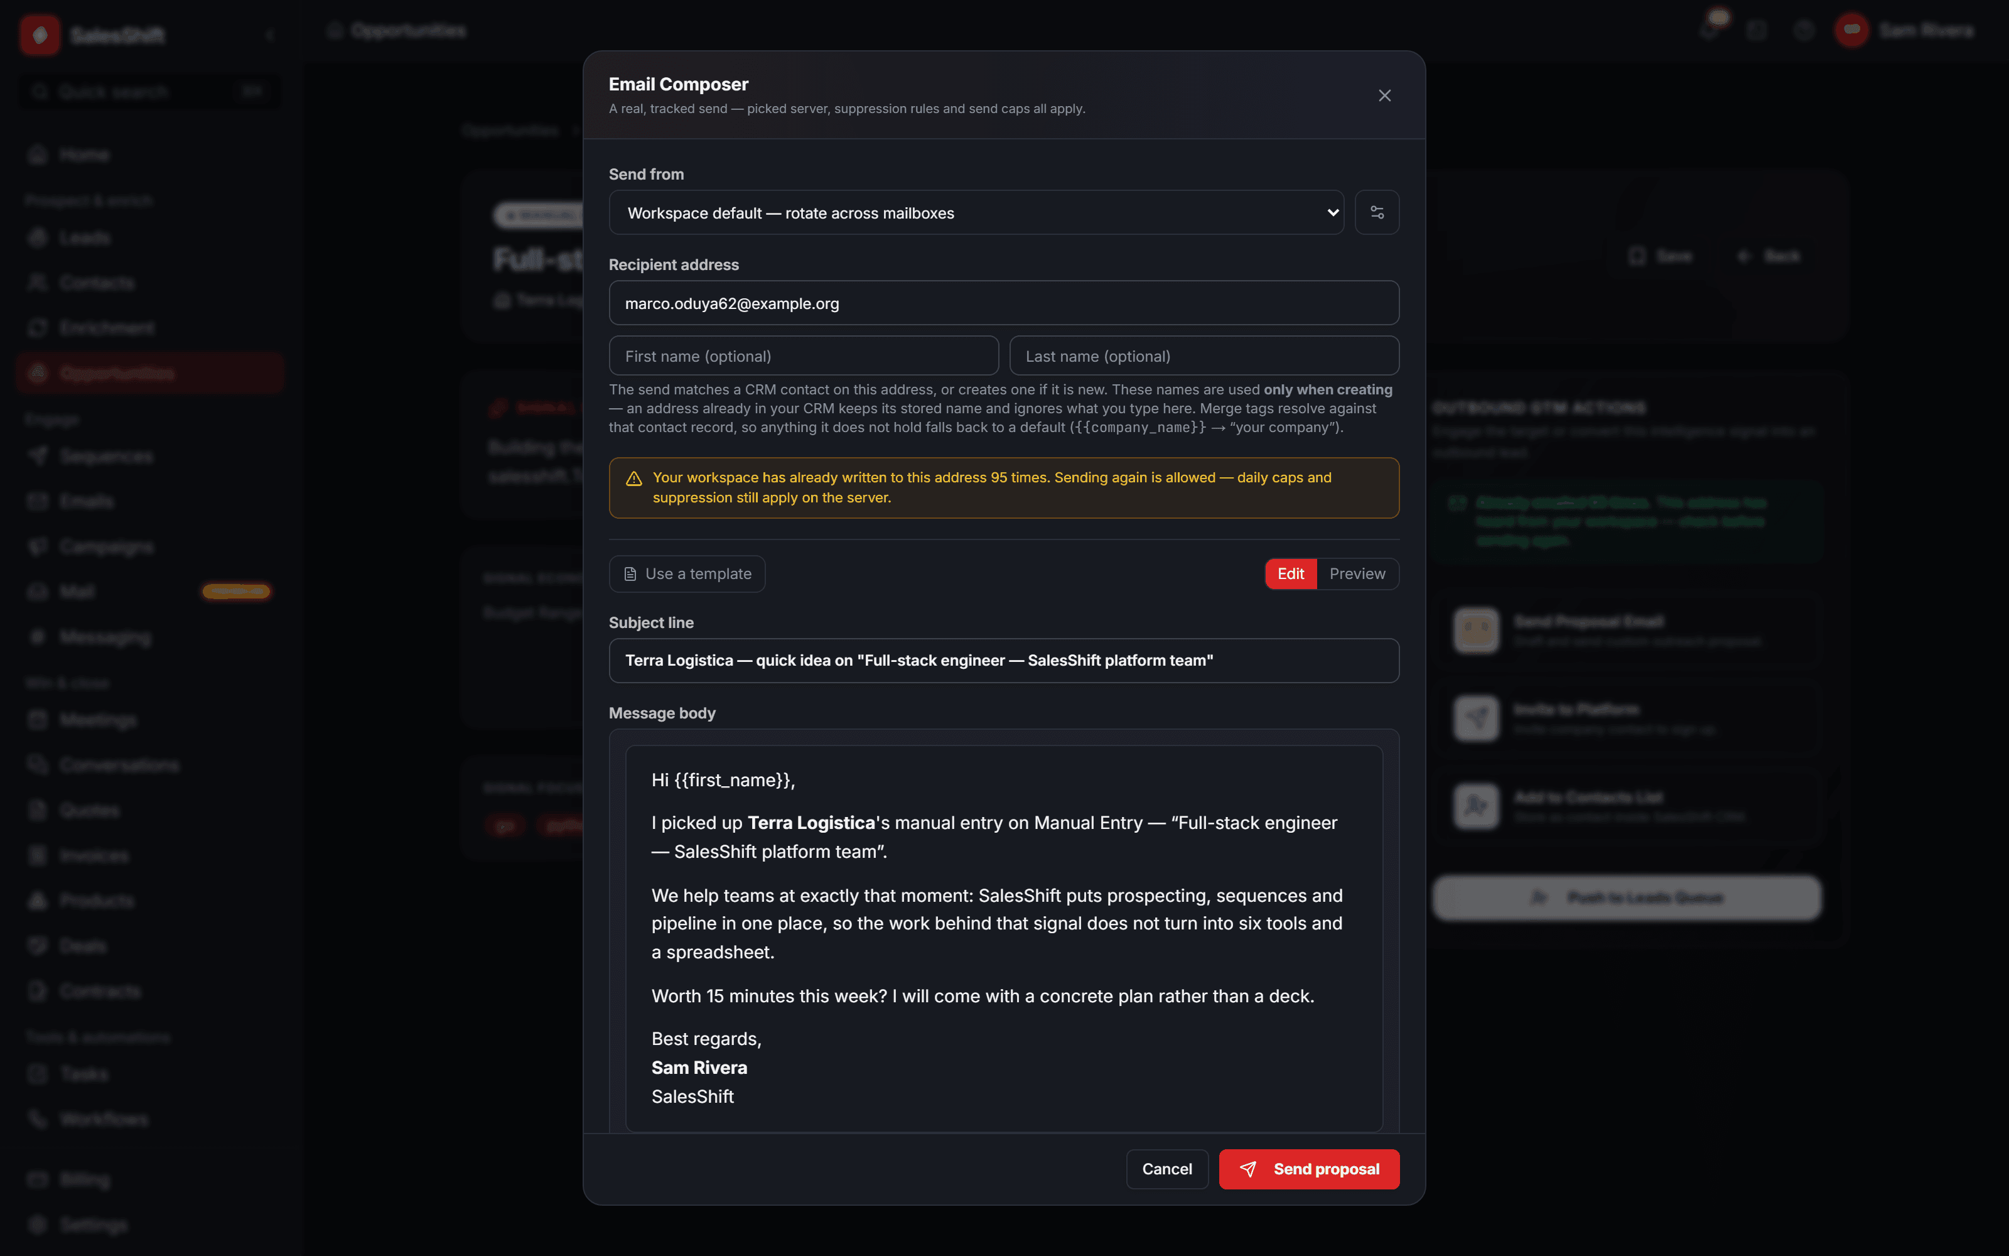
Task: Click the "Send from" label
Action: pyautogui.click(x=646, y=175)
